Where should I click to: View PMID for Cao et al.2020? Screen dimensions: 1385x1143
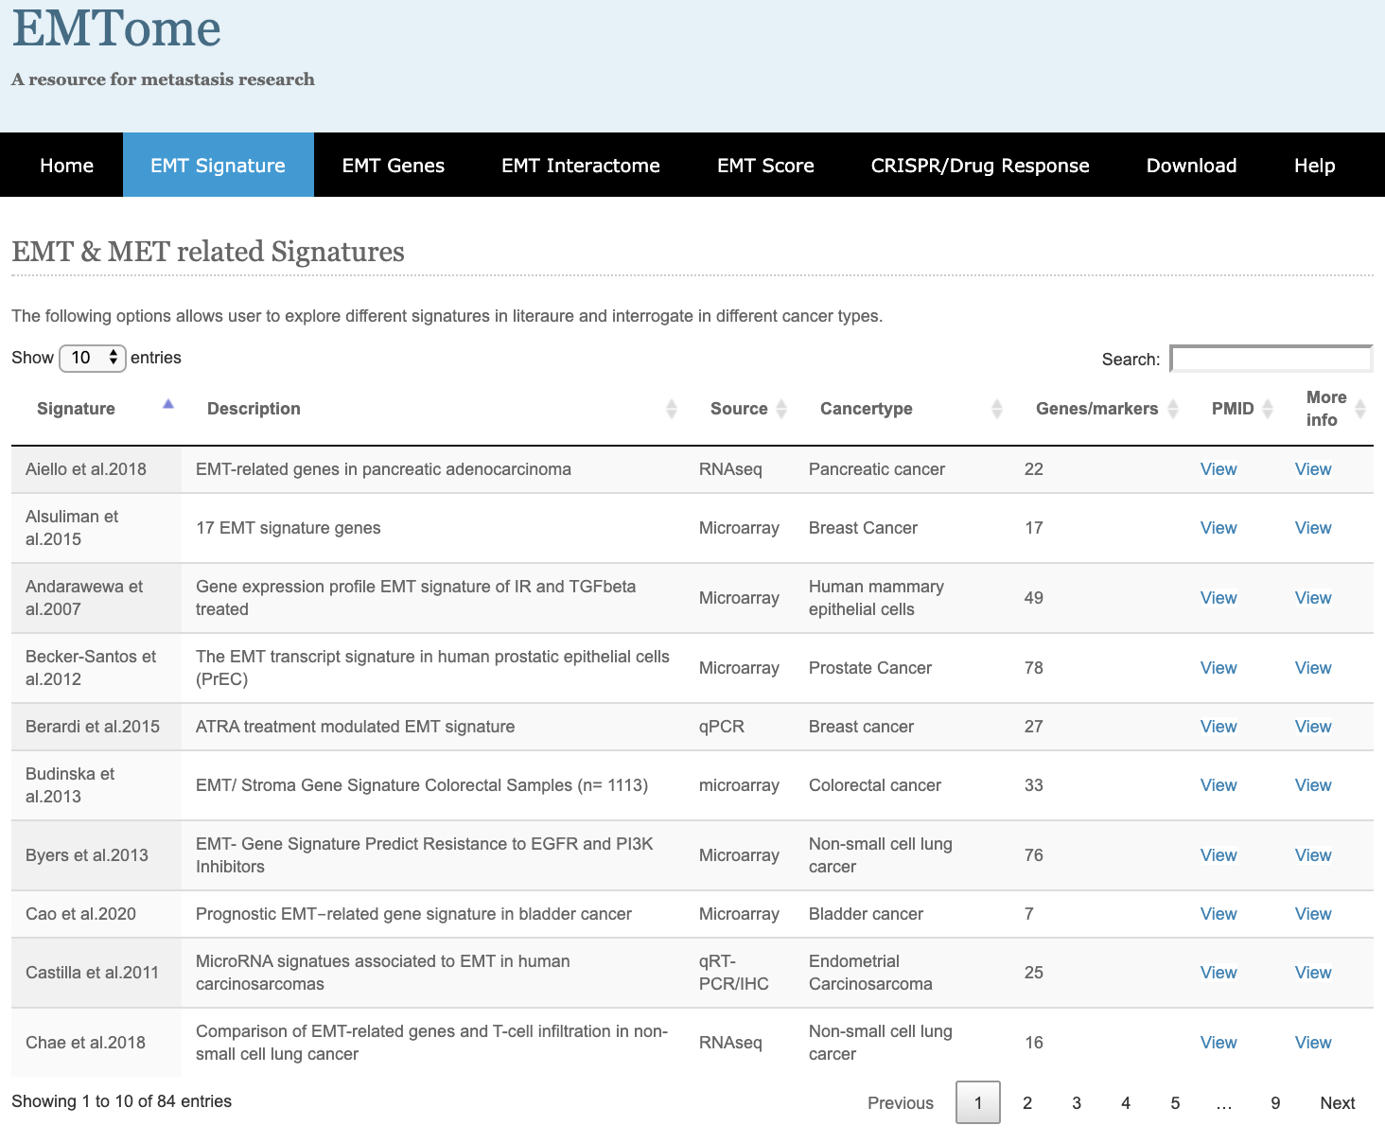[x=1218, y=914]
